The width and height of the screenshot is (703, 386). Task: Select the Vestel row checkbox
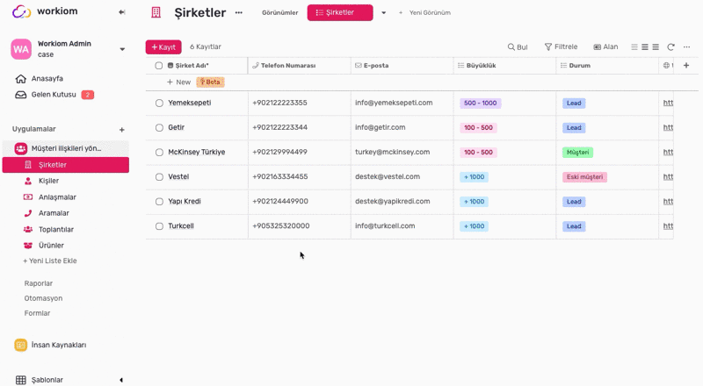[159, 177]
